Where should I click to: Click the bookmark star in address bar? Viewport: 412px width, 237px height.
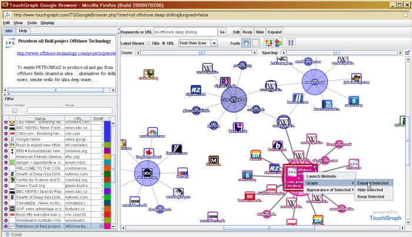pyautogui.click(x=406, y=15)
